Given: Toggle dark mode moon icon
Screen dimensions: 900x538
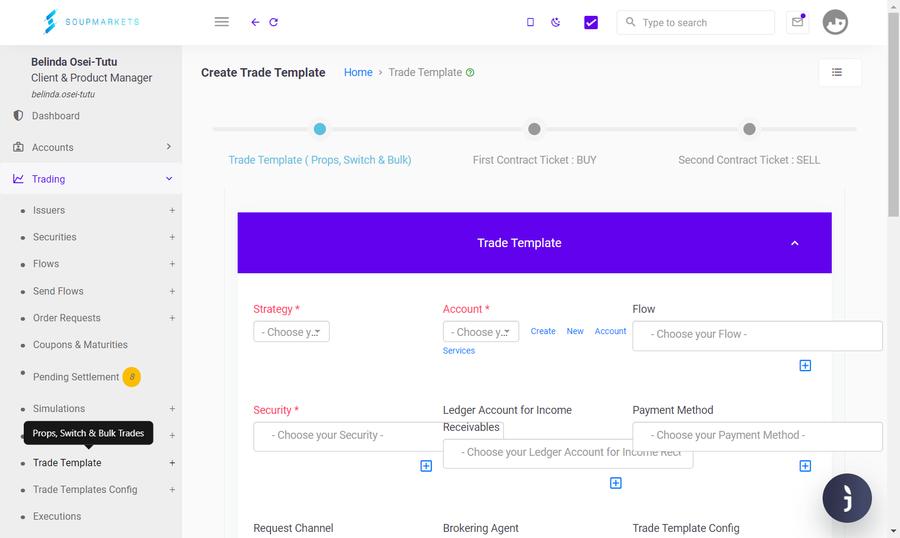Looking at the screenshot, I should (556, 22).
